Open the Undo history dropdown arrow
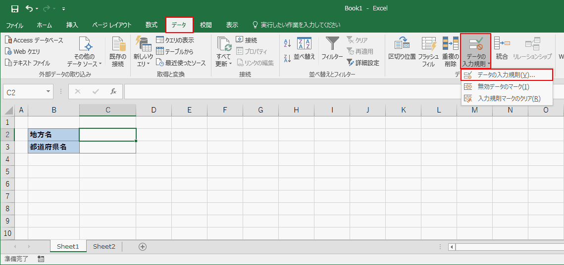Image resolution: width=564 pixels, height=265 pixels. coord(37,8)
